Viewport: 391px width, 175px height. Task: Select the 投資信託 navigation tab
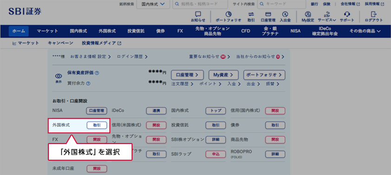pos(136,31)
